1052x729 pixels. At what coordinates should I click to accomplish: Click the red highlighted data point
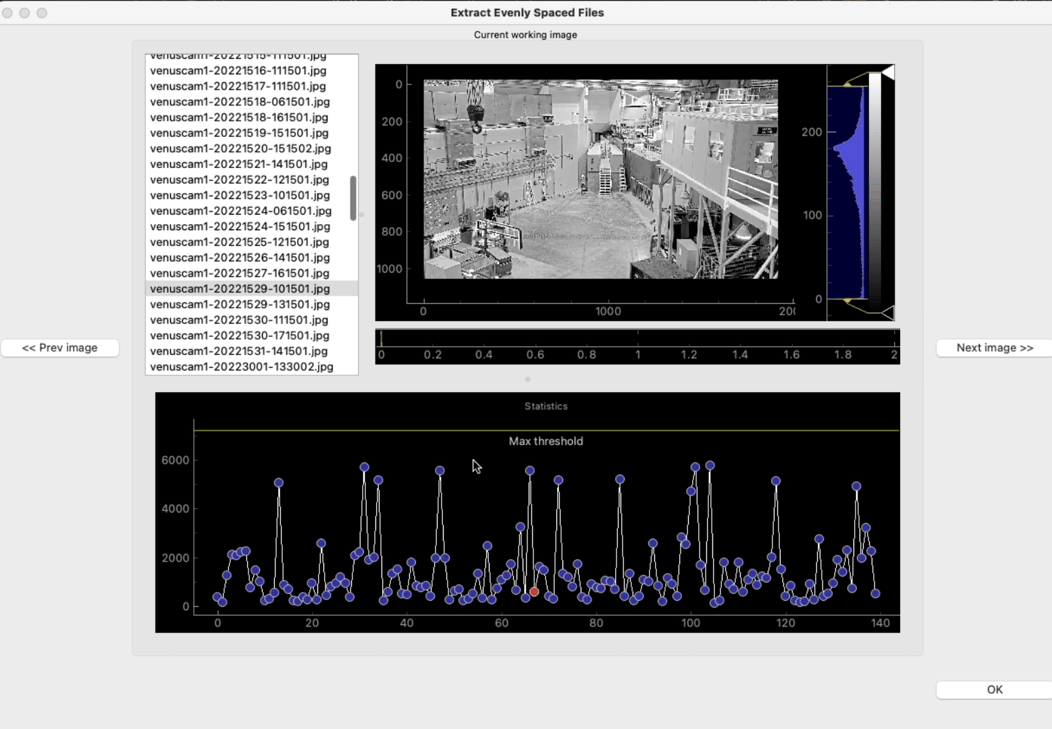pos(534,592)
